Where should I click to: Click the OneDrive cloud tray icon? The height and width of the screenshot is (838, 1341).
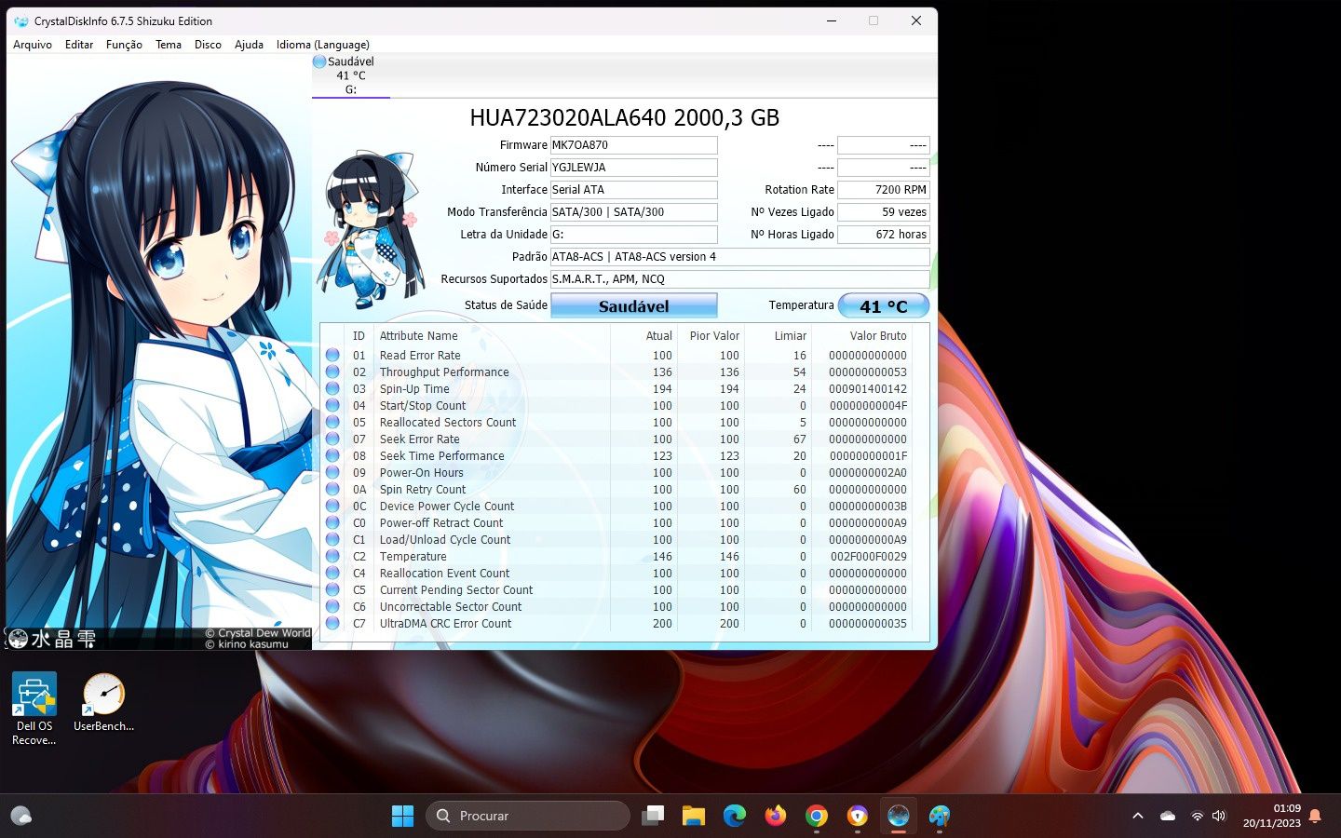pos(1168,816)
